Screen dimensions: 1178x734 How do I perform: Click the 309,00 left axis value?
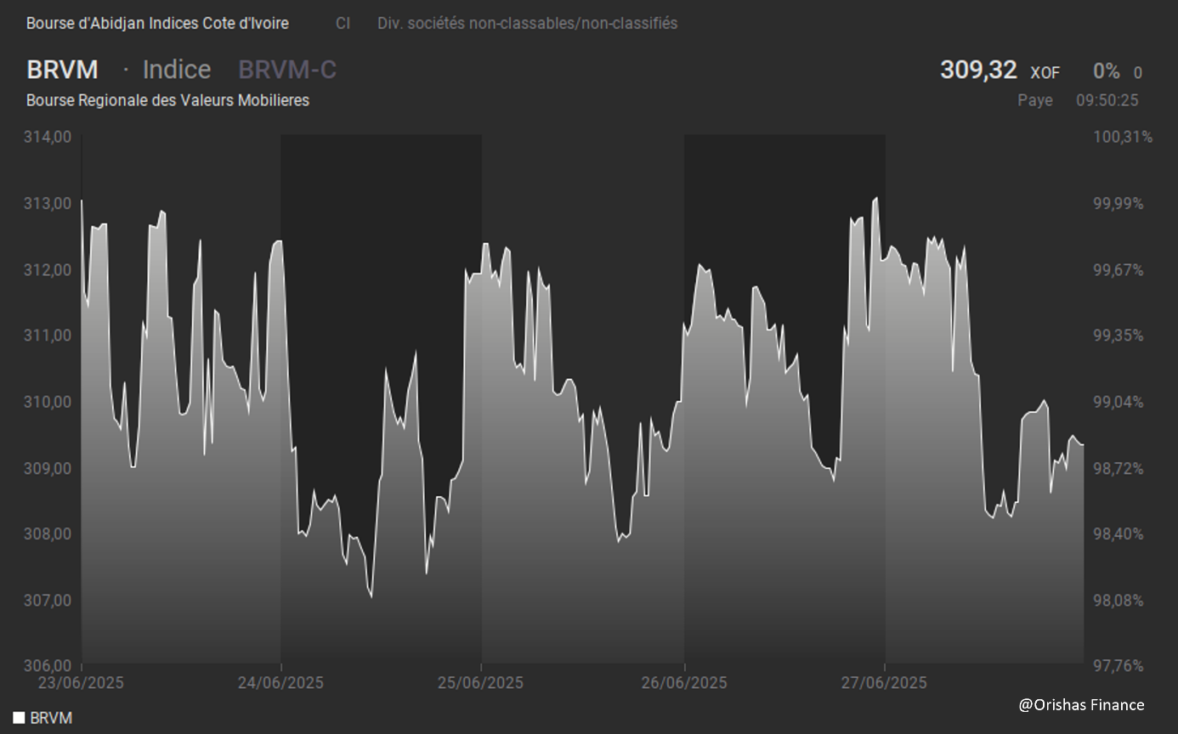pos(48,468)
